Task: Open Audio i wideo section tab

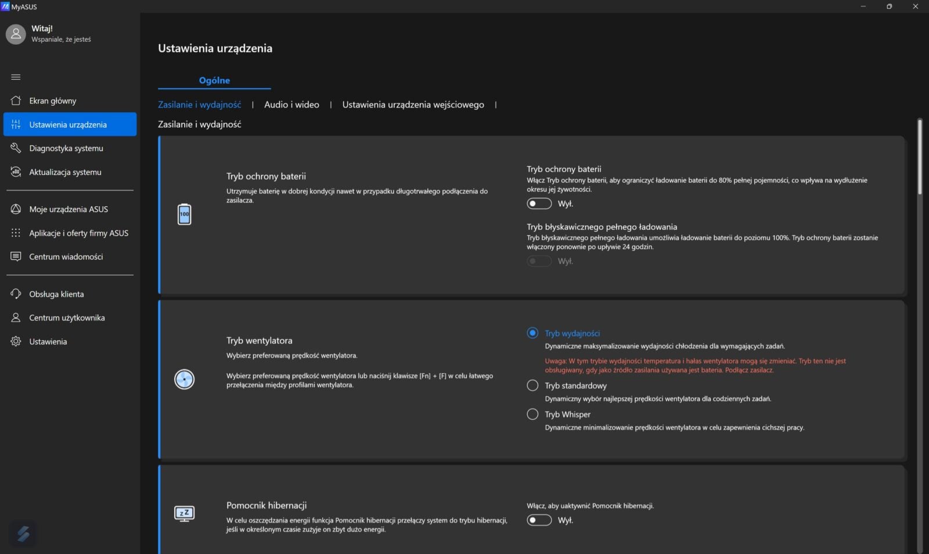Action: [291, 105]
